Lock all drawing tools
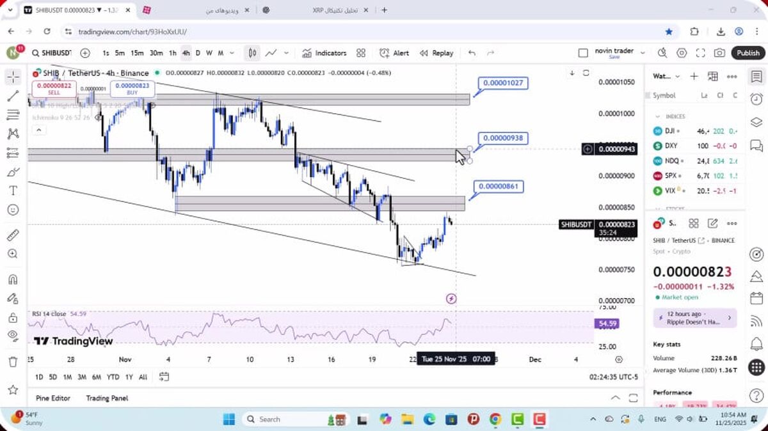Viewport: 768px width, 431px height. 13,317
